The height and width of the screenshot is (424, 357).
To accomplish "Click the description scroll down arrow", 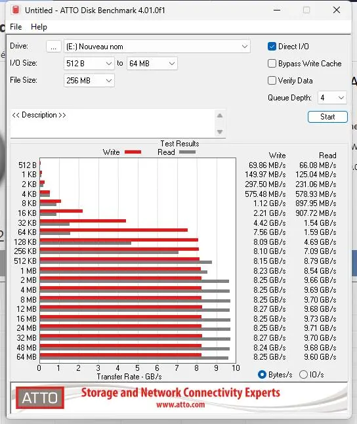I will (x=220, y=132).
